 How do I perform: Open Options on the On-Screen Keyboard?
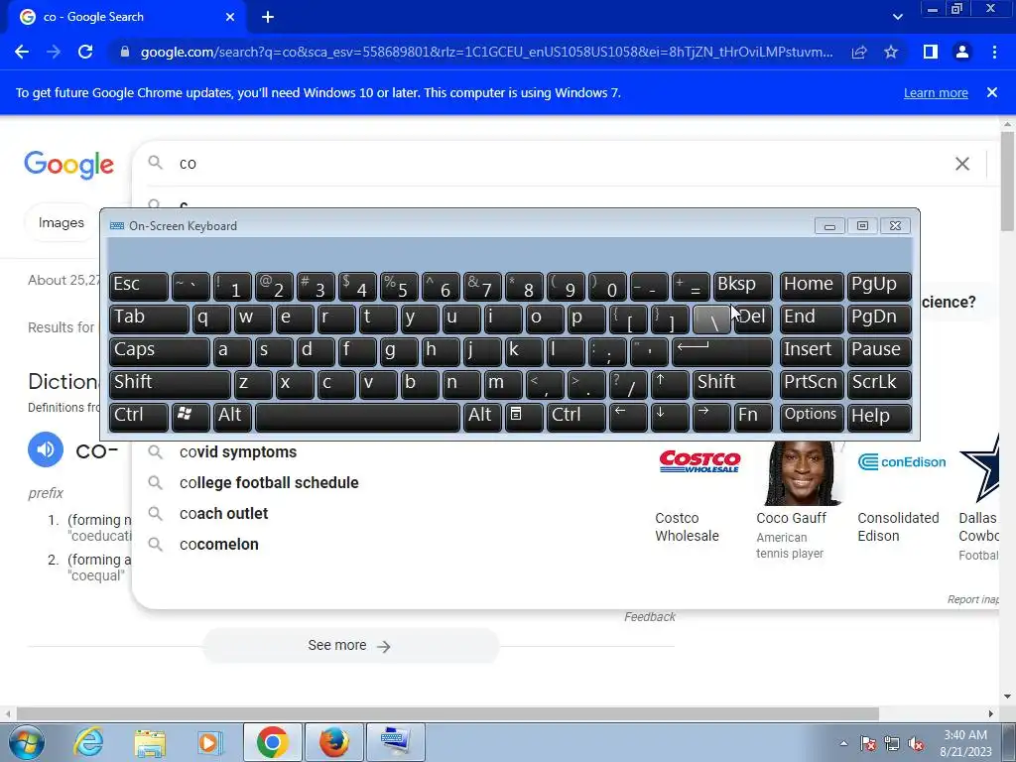(x=812, y=417)
